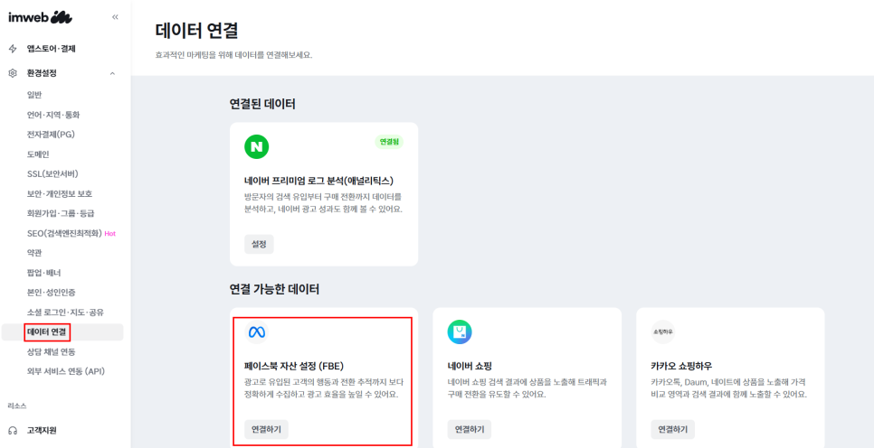Click the 연결 가능한 데이터 section heading
The width and height of the screenshot is (874, 448).
click(274, 289)
